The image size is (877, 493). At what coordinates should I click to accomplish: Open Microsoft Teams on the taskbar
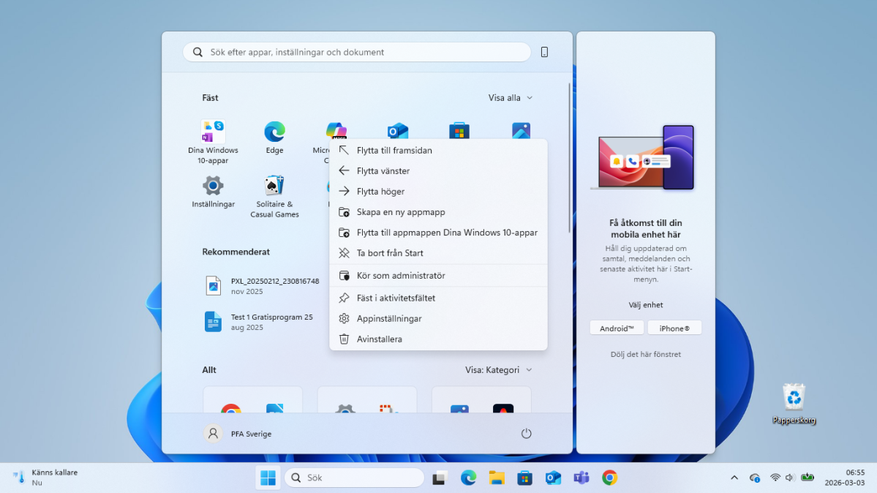(581, 478)
